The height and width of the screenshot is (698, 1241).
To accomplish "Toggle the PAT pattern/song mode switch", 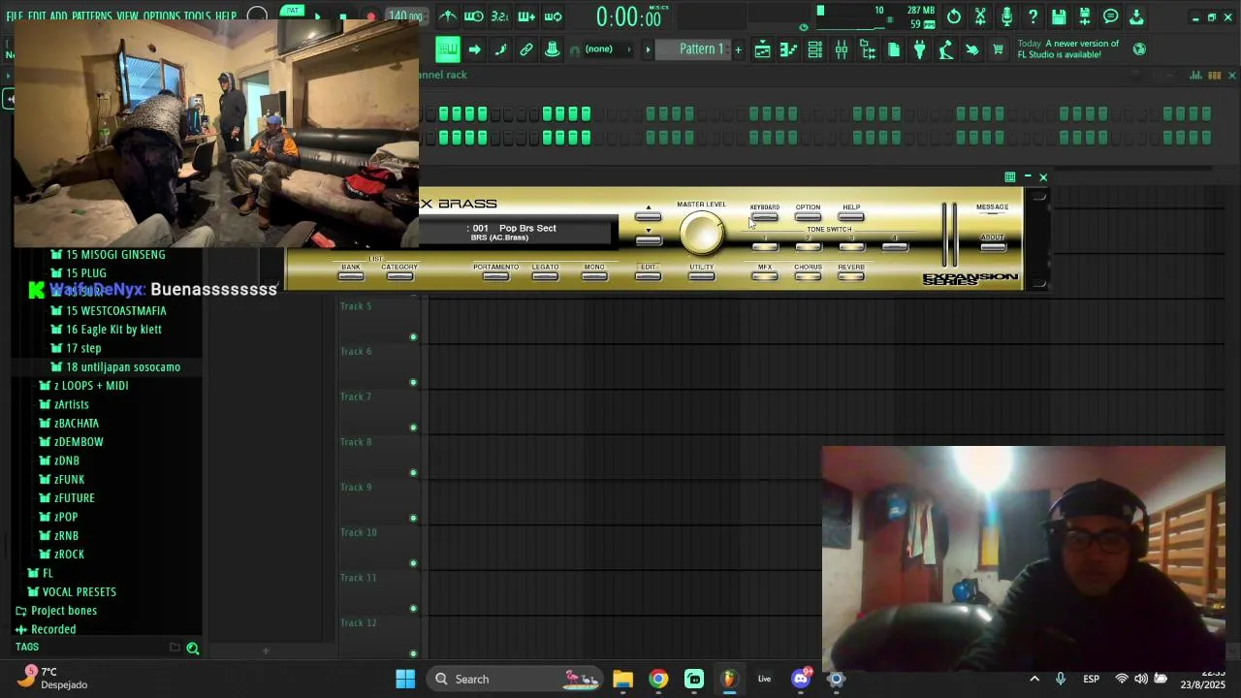I will point(292,12).
